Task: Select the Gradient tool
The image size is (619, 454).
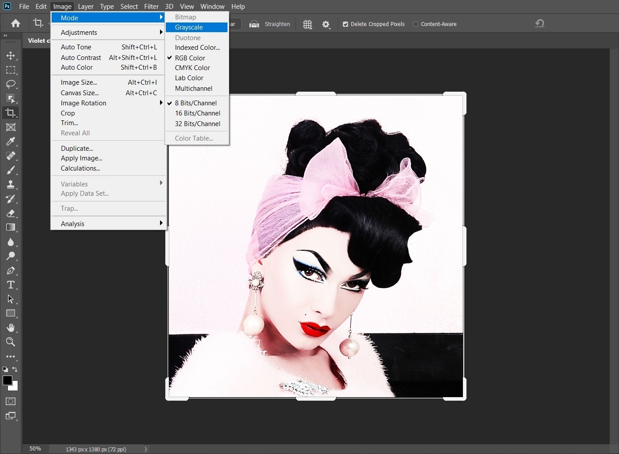Action: [x=11, y=227]
